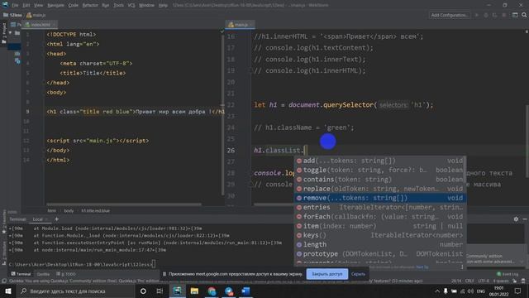Open TODO tool window button
The height and width of the screenshot is (298, 529).
(66, 274)
